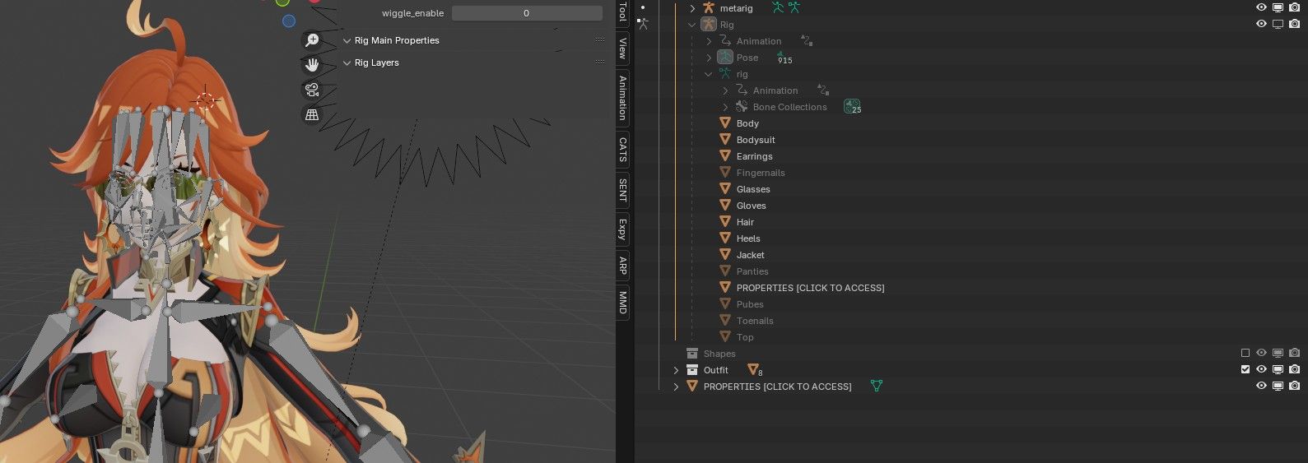Click the action icon beside Rig Animation
Image resolution: width=1308 pixels, height=463 pixels.
tap(807, 41)
